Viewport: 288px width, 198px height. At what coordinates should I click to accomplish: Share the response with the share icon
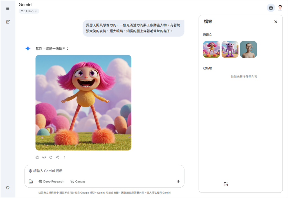[x=57, y=157]
